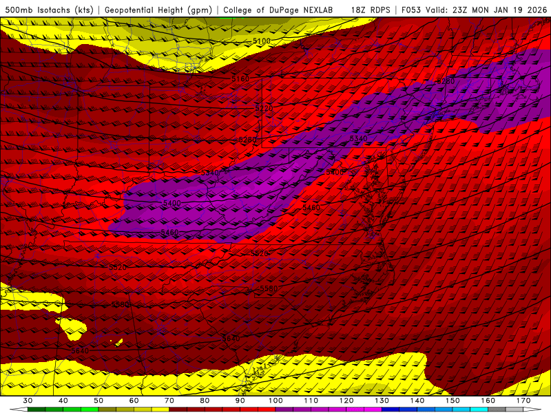
Task: Pick the dark blue swatch right of 130
Action: pyautogui.click(x=390, y=409)
